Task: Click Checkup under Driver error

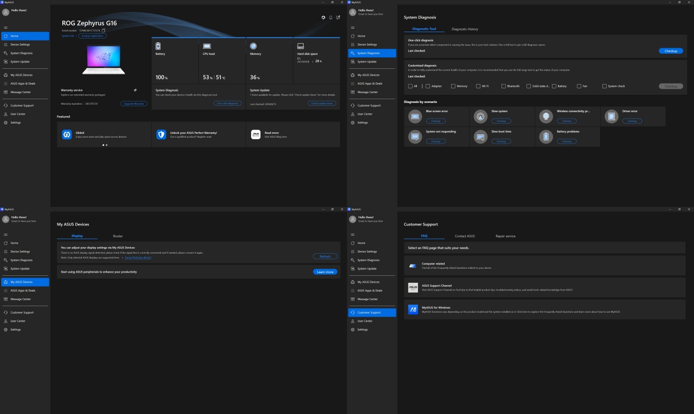Action: pos(632,121)
